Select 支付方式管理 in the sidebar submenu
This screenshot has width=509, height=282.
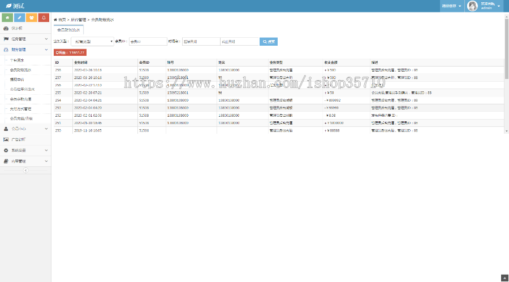pyautogui.click(x=21, y=109)
